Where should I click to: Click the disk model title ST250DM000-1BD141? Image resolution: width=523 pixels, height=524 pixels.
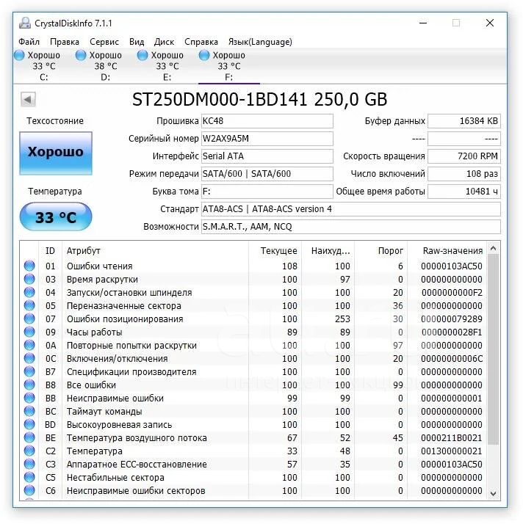click(x=259, y=99)
